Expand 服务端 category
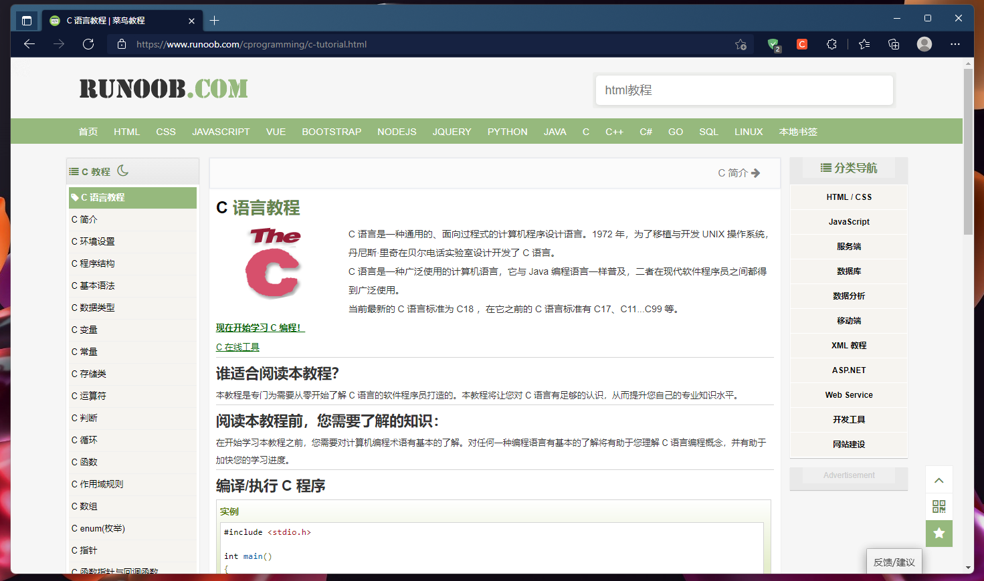This screenshot has width=984, height=581. pos(849,247)
